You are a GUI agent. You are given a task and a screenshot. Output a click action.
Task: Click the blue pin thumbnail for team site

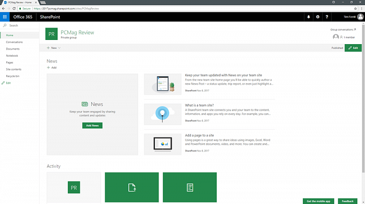[163, 114]
